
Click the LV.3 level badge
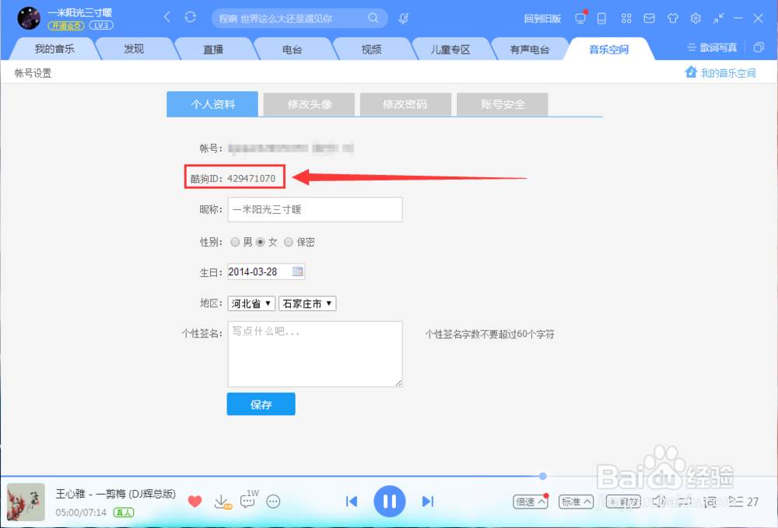click(101, 26)
